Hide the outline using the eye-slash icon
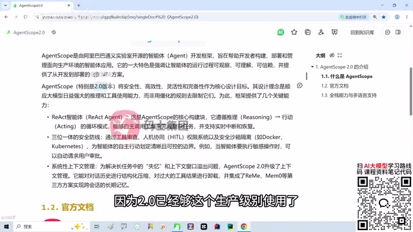Image resolution: width=413 pixels, height=232 pixels. point(332,55)
